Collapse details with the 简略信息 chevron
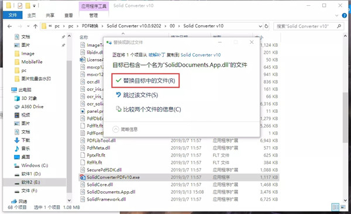The height and width of the screenshot is (214, 351). point(115,129)
